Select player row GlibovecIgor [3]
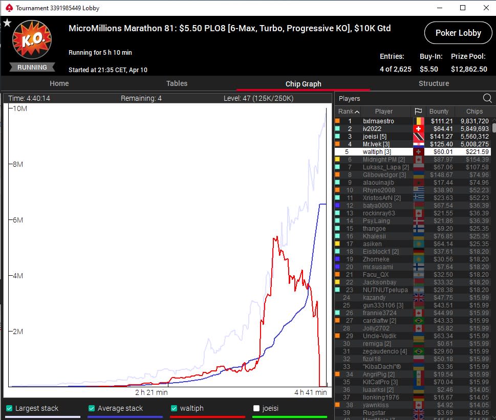 [x=413, y=175]
